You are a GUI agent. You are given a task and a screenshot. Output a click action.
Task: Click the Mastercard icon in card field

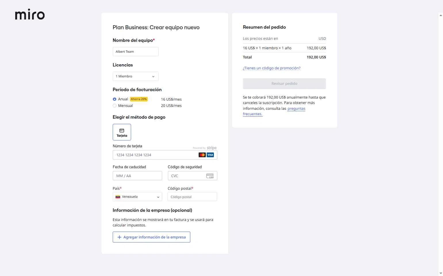[202, 155]
